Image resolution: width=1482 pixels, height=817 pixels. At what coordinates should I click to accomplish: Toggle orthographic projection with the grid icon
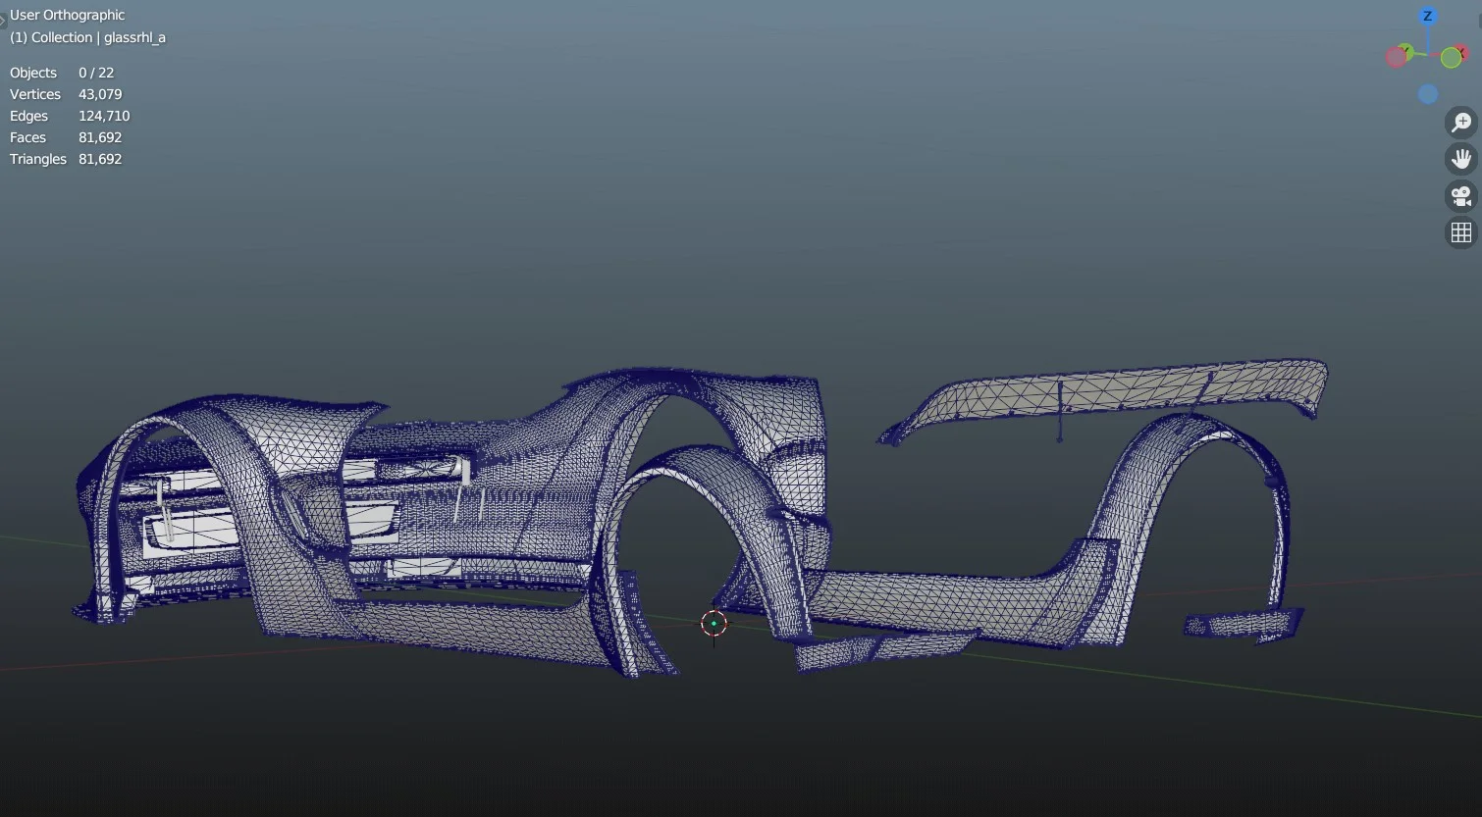[1461, 231]
